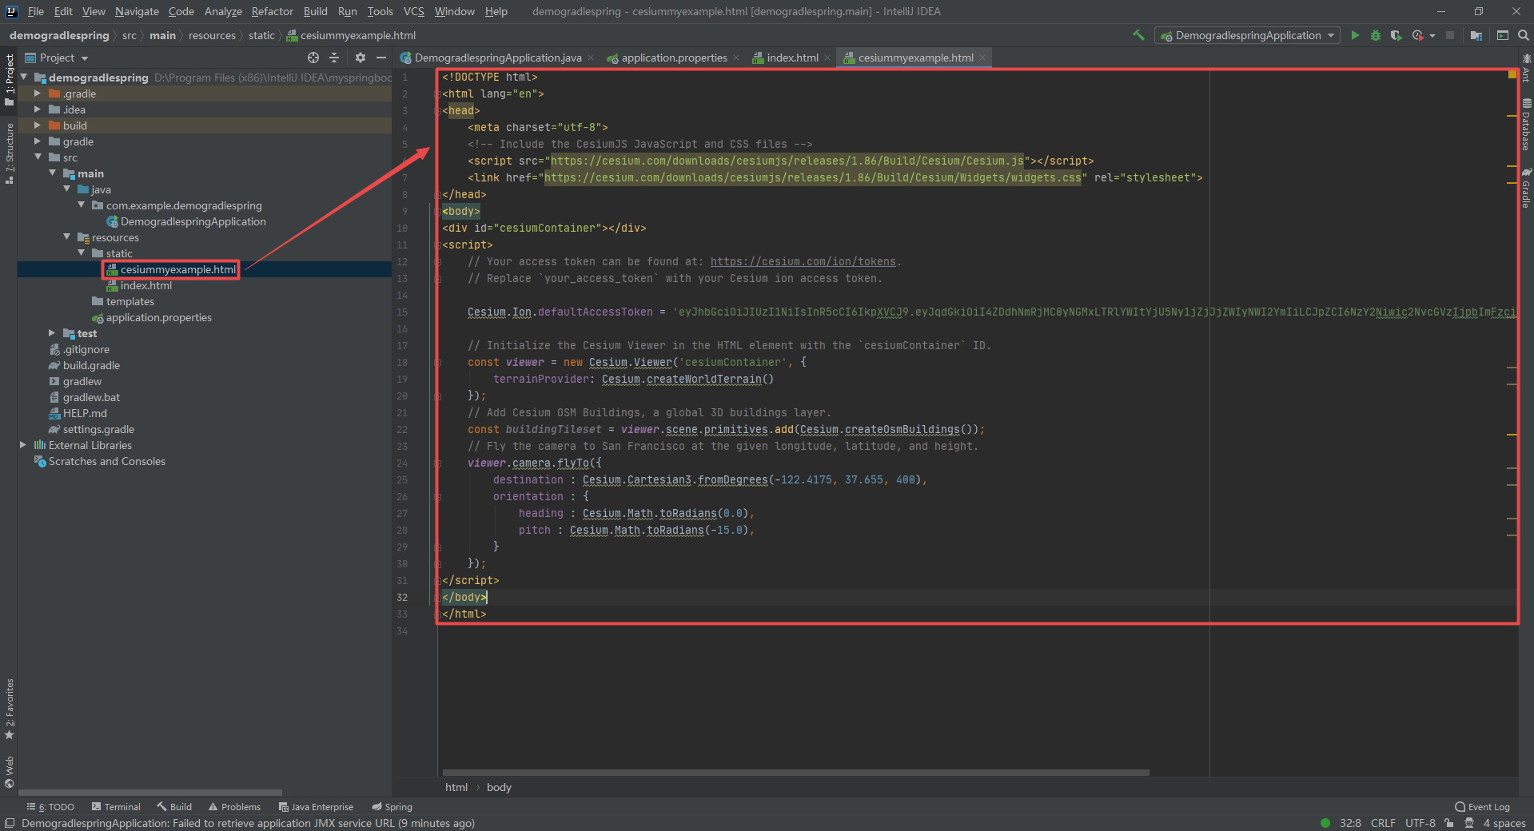Open Web side tool window
1534x831 pixels.
coord(9,772)
